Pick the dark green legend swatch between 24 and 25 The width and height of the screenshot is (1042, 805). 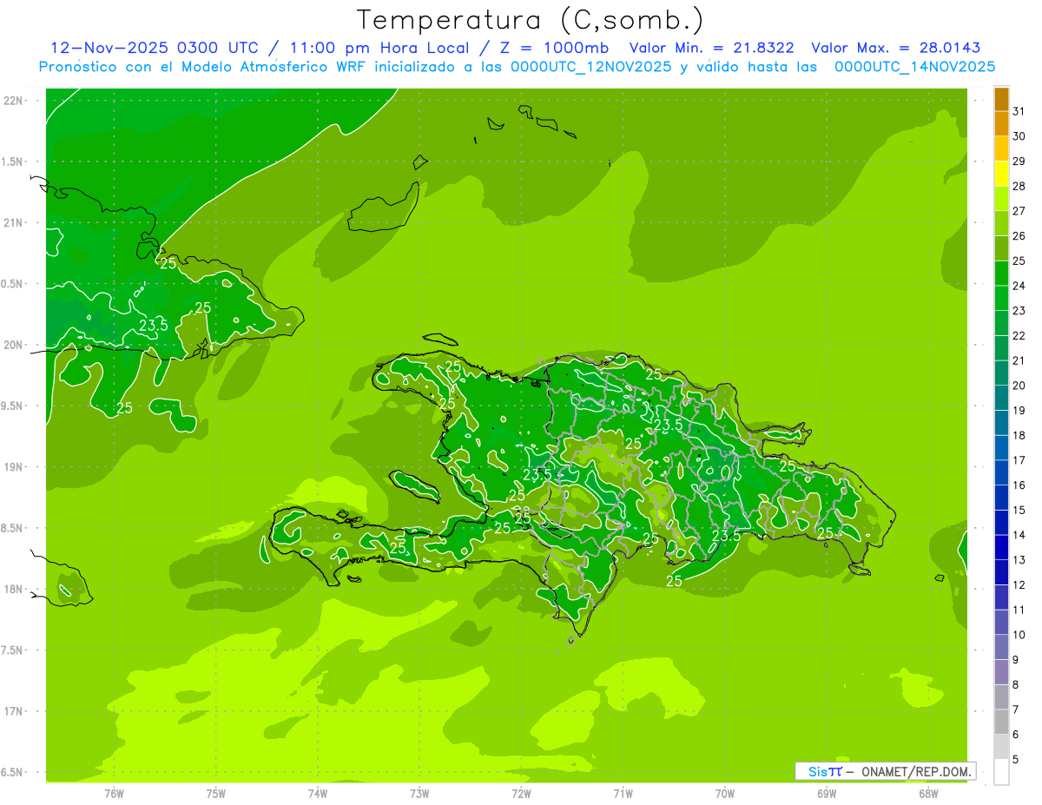pos(1001,274)
